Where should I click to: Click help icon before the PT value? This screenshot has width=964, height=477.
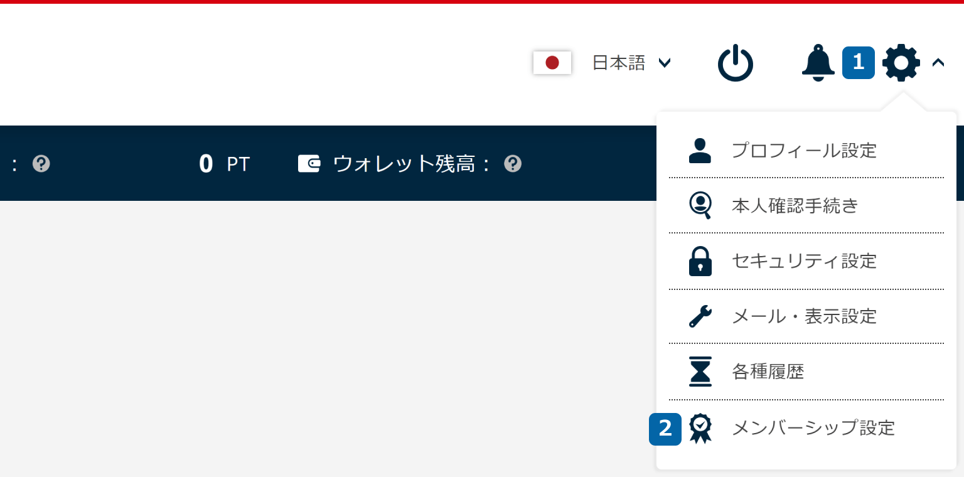click(x=41, y=164)
